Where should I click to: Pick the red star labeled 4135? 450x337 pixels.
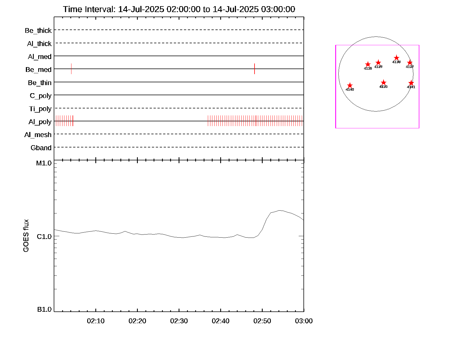[x=383, y=83]
